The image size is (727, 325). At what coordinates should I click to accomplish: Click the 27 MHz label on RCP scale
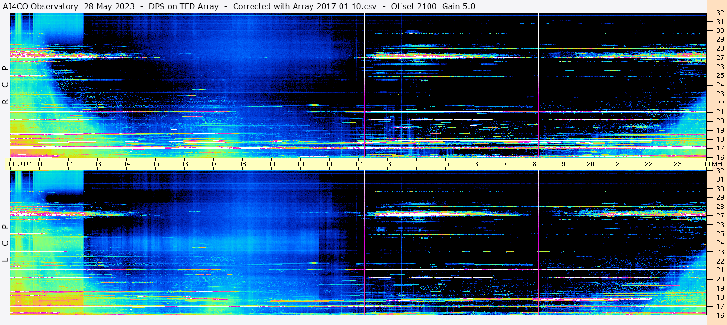pyautogui.click(x=719, y=58)
